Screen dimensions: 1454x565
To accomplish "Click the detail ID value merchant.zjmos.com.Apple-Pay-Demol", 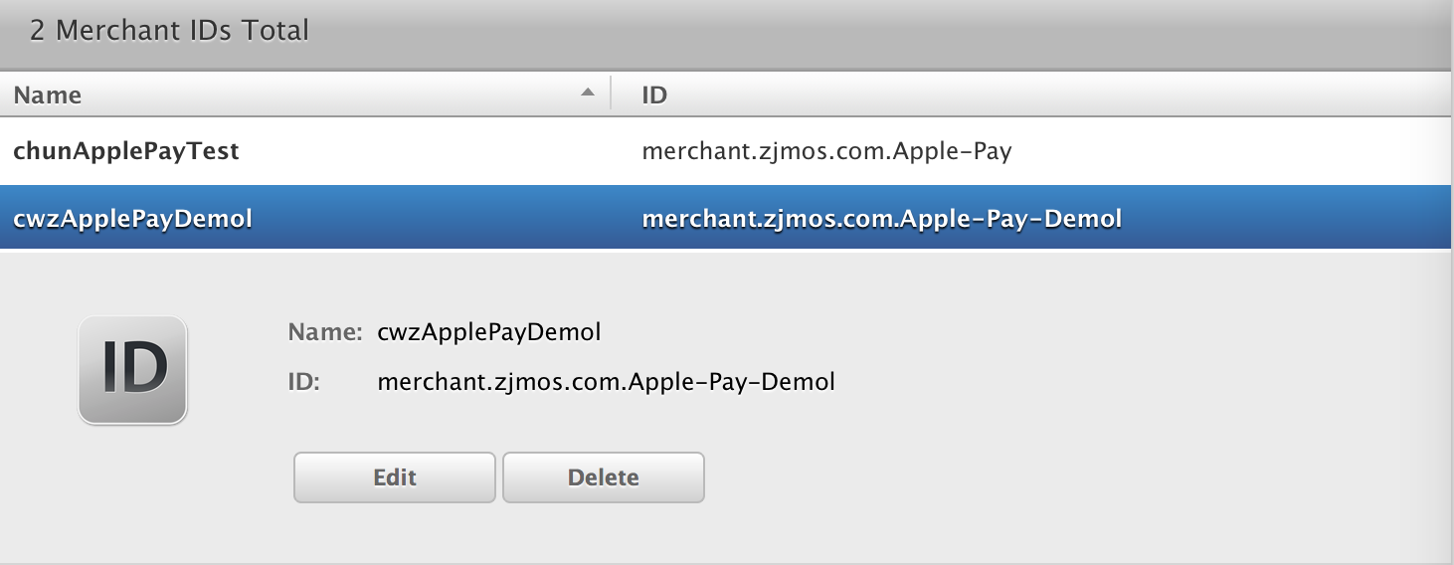I will 607,382.
